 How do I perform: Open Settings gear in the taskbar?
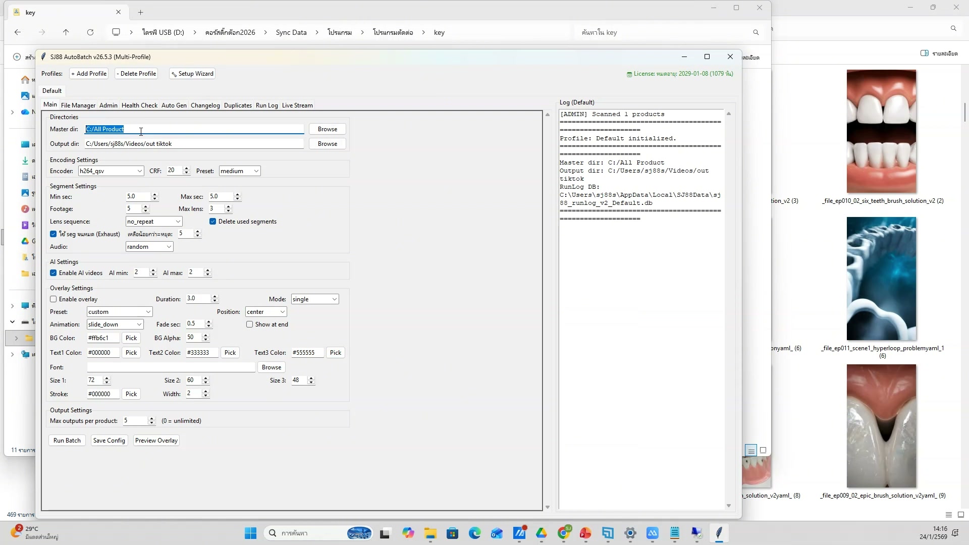(630, 533)
